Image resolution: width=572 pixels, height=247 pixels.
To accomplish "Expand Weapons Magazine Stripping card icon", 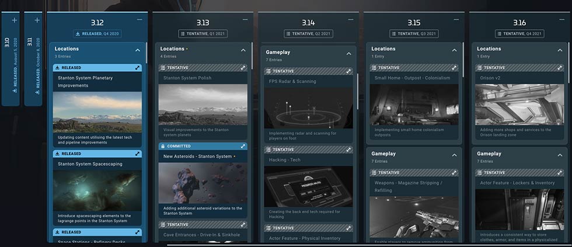I will (x=454, y=173).
